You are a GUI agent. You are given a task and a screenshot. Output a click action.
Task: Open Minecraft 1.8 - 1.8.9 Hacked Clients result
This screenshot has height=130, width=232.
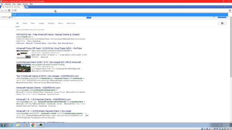click(x=43, y=99)
